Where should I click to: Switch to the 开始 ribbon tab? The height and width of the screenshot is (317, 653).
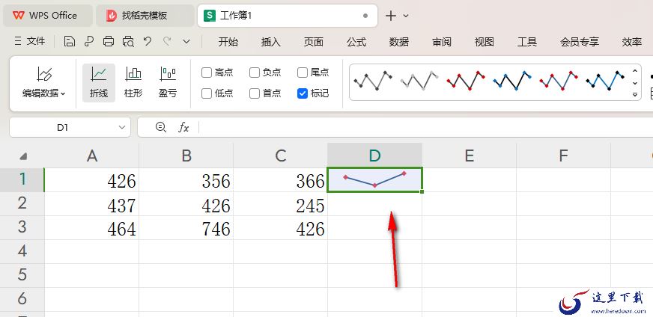(228, 42)
